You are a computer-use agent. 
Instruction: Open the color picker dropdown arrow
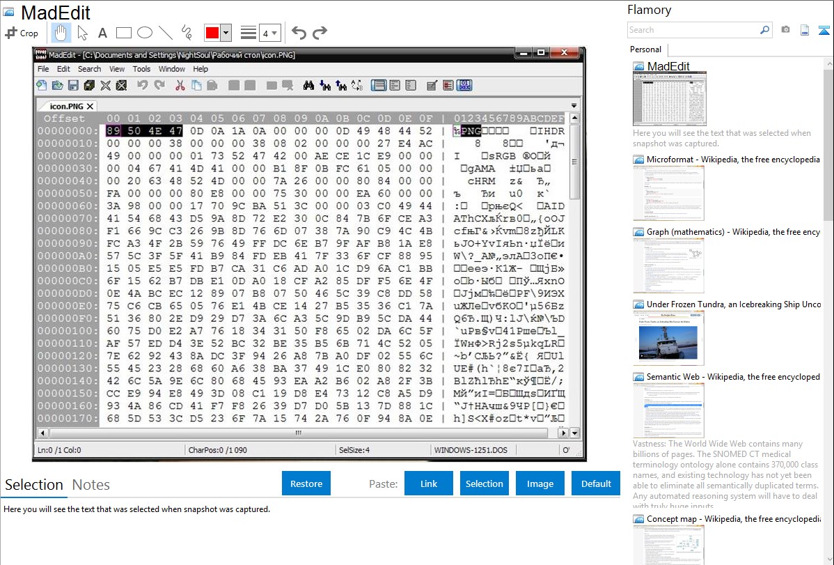pos(226,33)
